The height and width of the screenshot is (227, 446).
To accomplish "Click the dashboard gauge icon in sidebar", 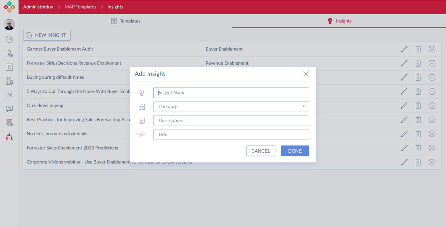I will point(9,40).
